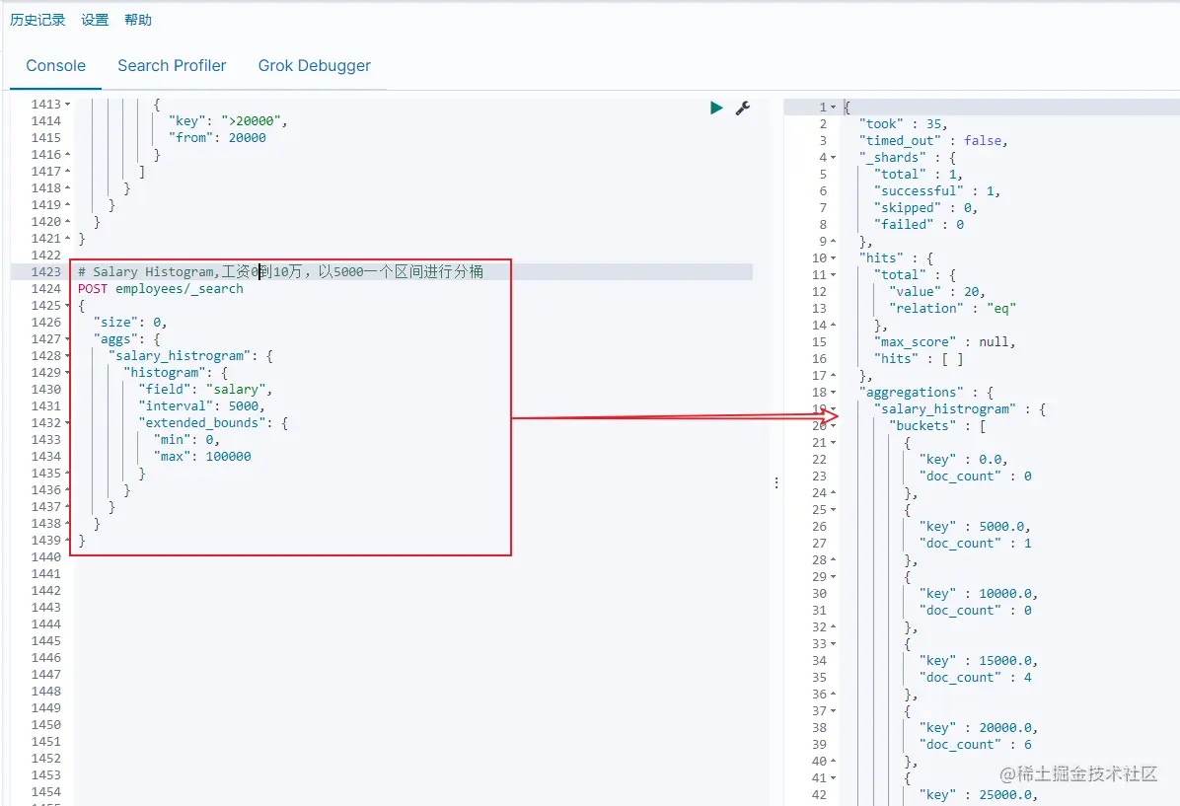Collapse aggregations block at output line 18
Screen dimensions: 1180x806
tap(833, 393)
